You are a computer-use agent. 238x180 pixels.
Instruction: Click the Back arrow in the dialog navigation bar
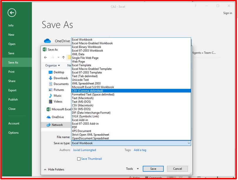[45, 57]
